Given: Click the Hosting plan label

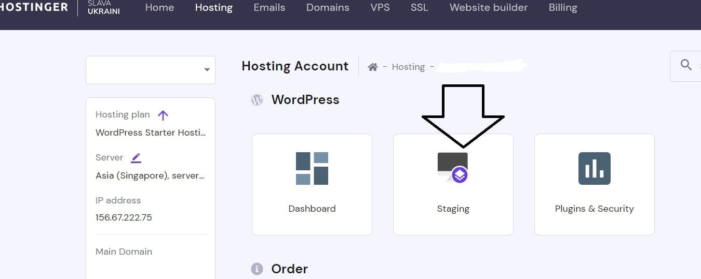Looking at the screenshot, I should click(123, 115).
